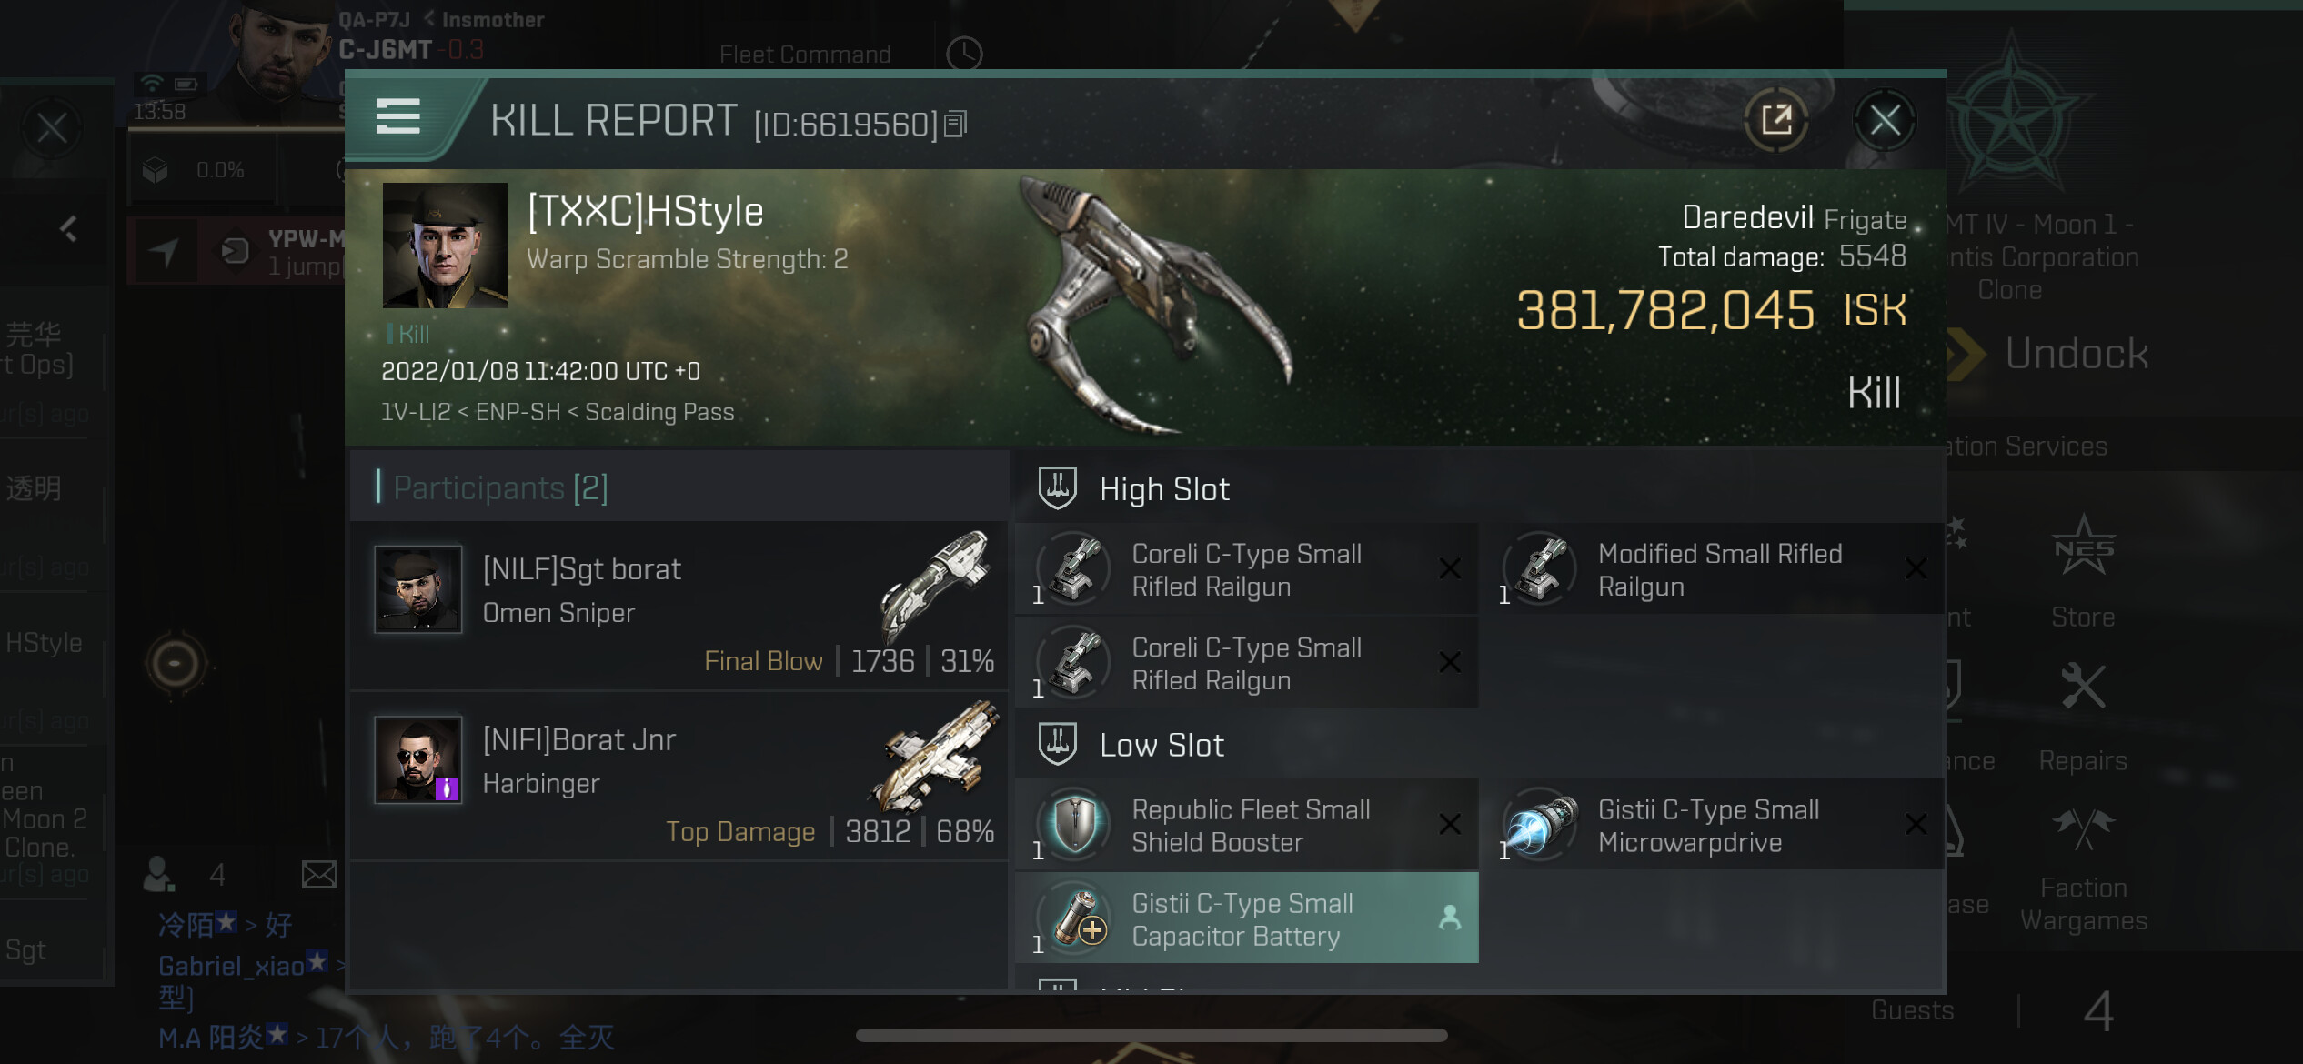
Task: Open the mail envelope icon
Action: click(319, 875)
